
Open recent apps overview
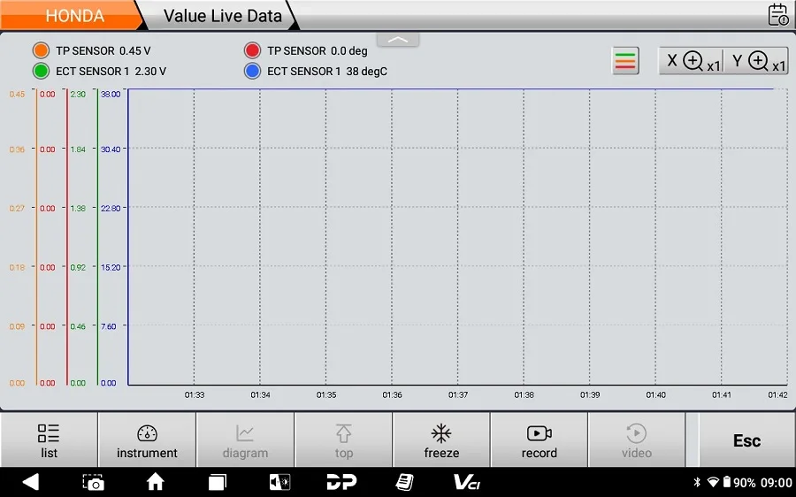point(218,482)
